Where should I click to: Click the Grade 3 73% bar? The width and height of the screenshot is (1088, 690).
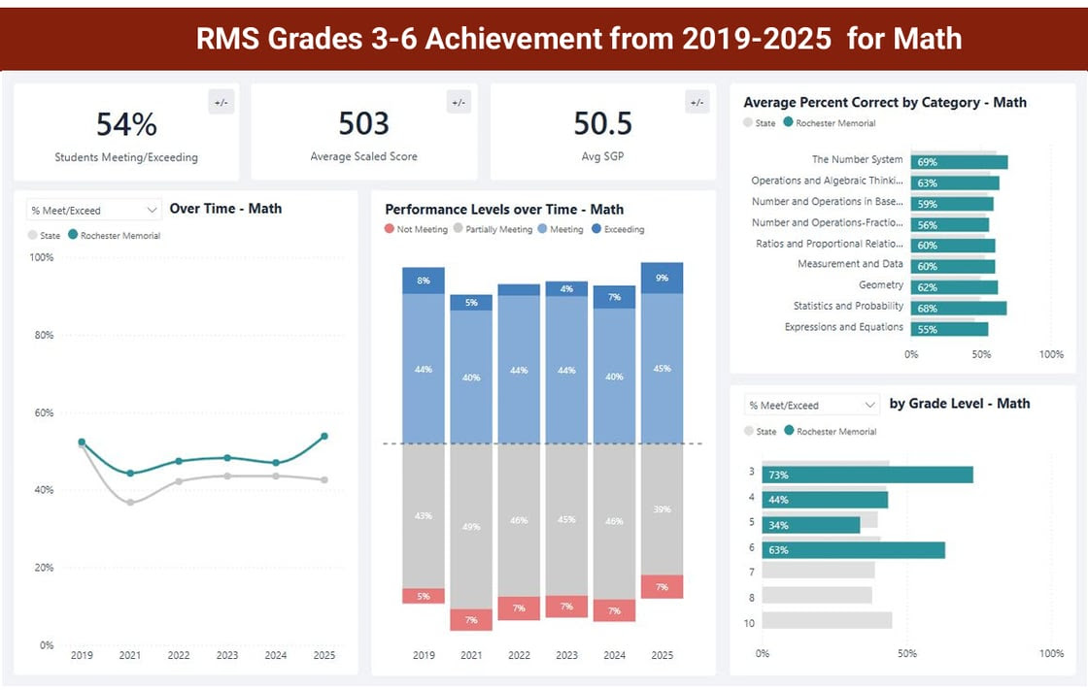pos(867,475)
